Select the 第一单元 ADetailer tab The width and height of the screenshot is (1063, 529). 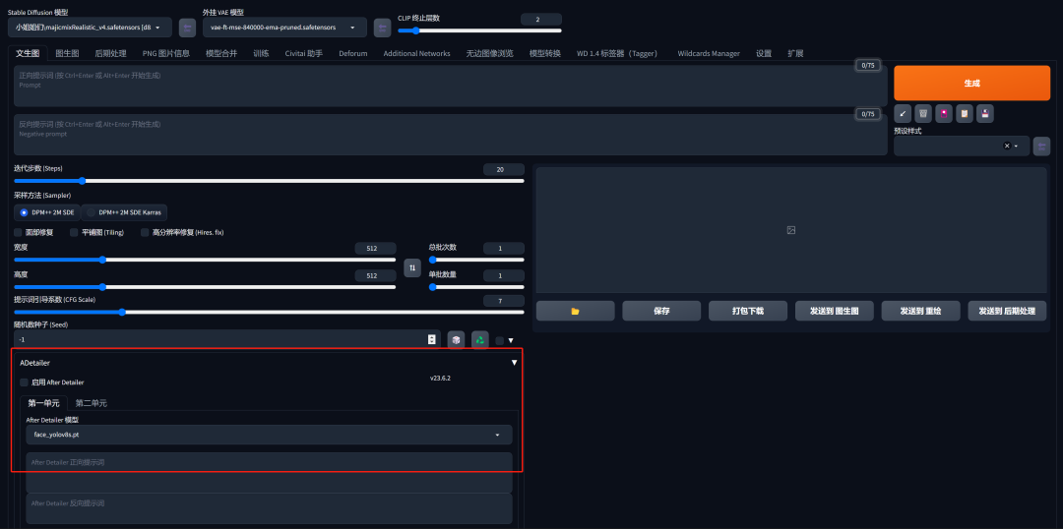pos(44,403)
